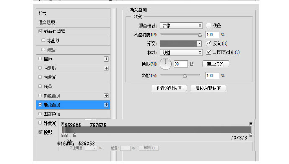Enable the 等高线 checkbox
The width and height of the screenshot is (289, 164).
pos(44,40)
